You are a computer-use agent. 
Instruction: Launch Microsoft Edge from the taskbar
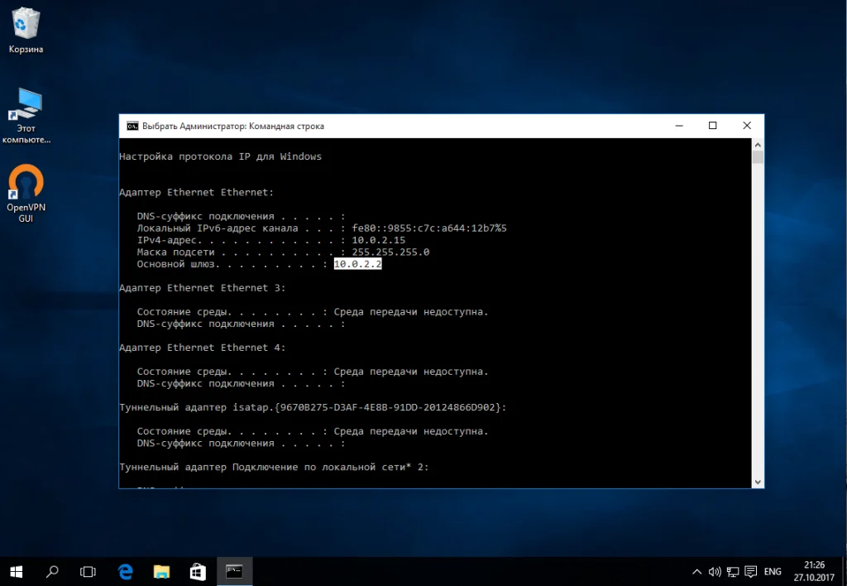pos(126,571)
